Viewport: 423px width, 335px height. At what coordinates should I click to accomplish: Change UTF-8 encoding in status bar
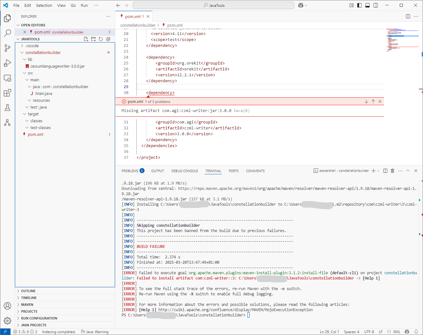(x=369, y=332)
